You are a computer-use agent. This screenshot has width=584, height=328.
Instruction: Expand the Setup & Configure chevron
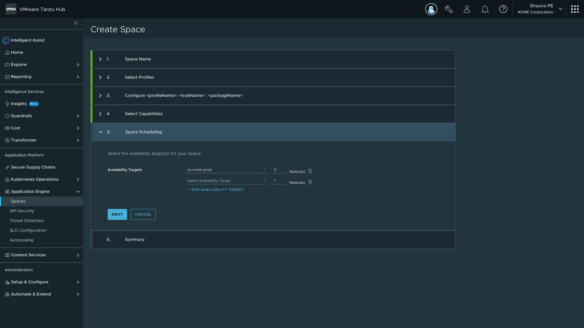click(x=78, y=282)
